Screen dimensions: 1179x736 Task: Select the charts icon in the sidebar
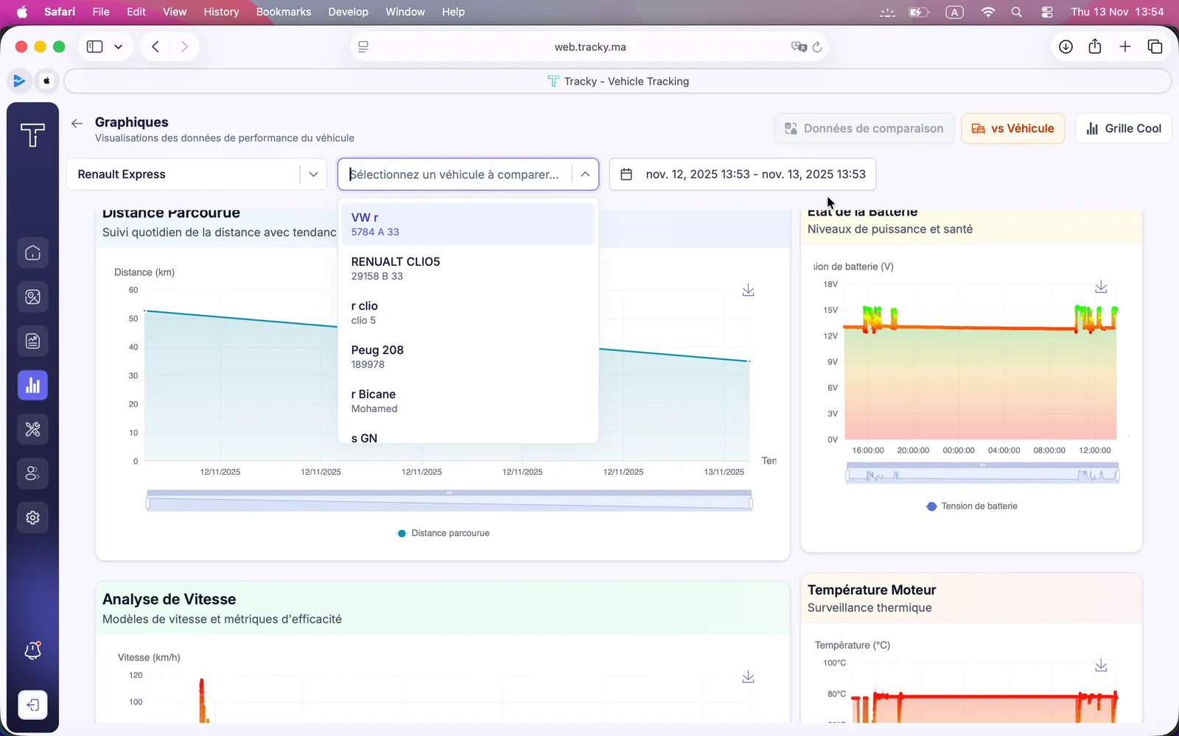[x=32, y=386]
